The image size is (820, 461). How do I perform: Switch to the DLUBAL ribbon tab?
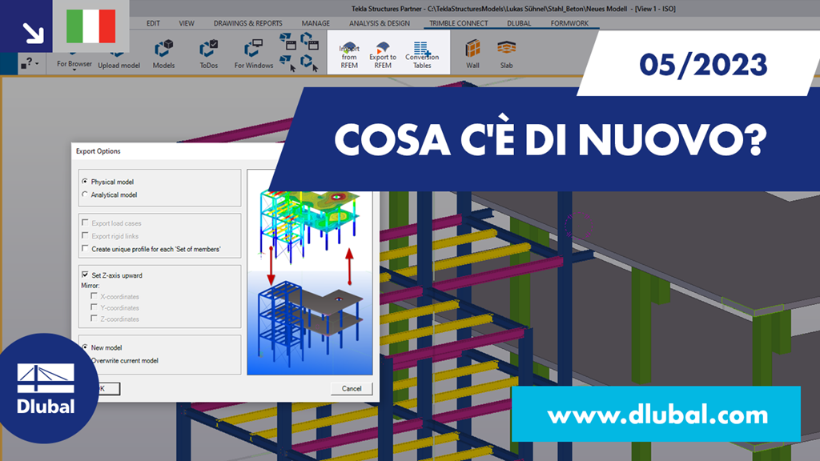pos(519,23)
